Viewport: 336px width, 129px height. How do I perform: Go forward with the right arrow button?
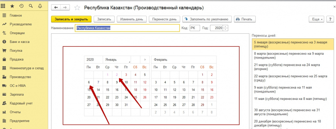65,8
